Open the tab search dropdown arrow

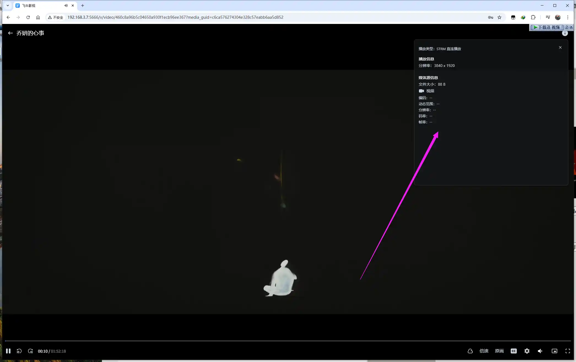pos(8,6)
